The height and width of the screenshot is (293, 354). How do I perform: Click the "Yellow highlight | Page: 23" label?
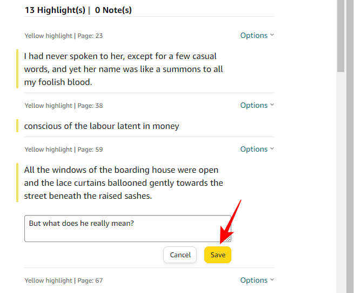pyautogui.click(x=64, y=36)
